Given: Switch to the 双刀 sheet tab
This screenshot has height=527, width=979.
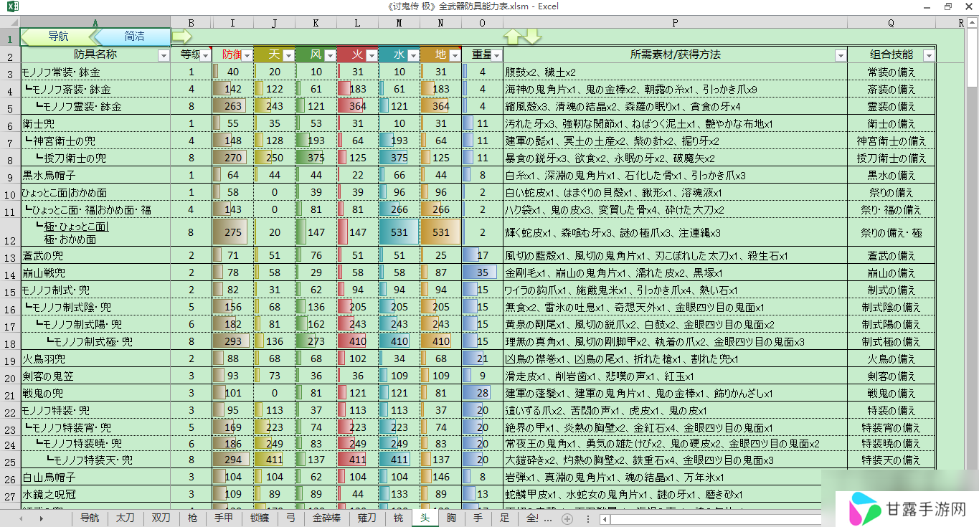Looking at the screenshot, I should pyautogui.click(x=161, y=518).
